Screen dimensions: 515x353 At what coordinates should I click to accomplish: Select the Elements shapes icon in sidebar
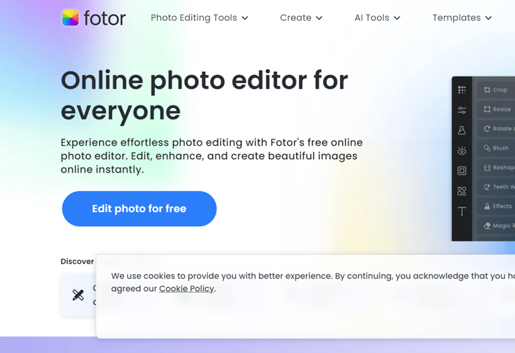(x=462, y=191)
